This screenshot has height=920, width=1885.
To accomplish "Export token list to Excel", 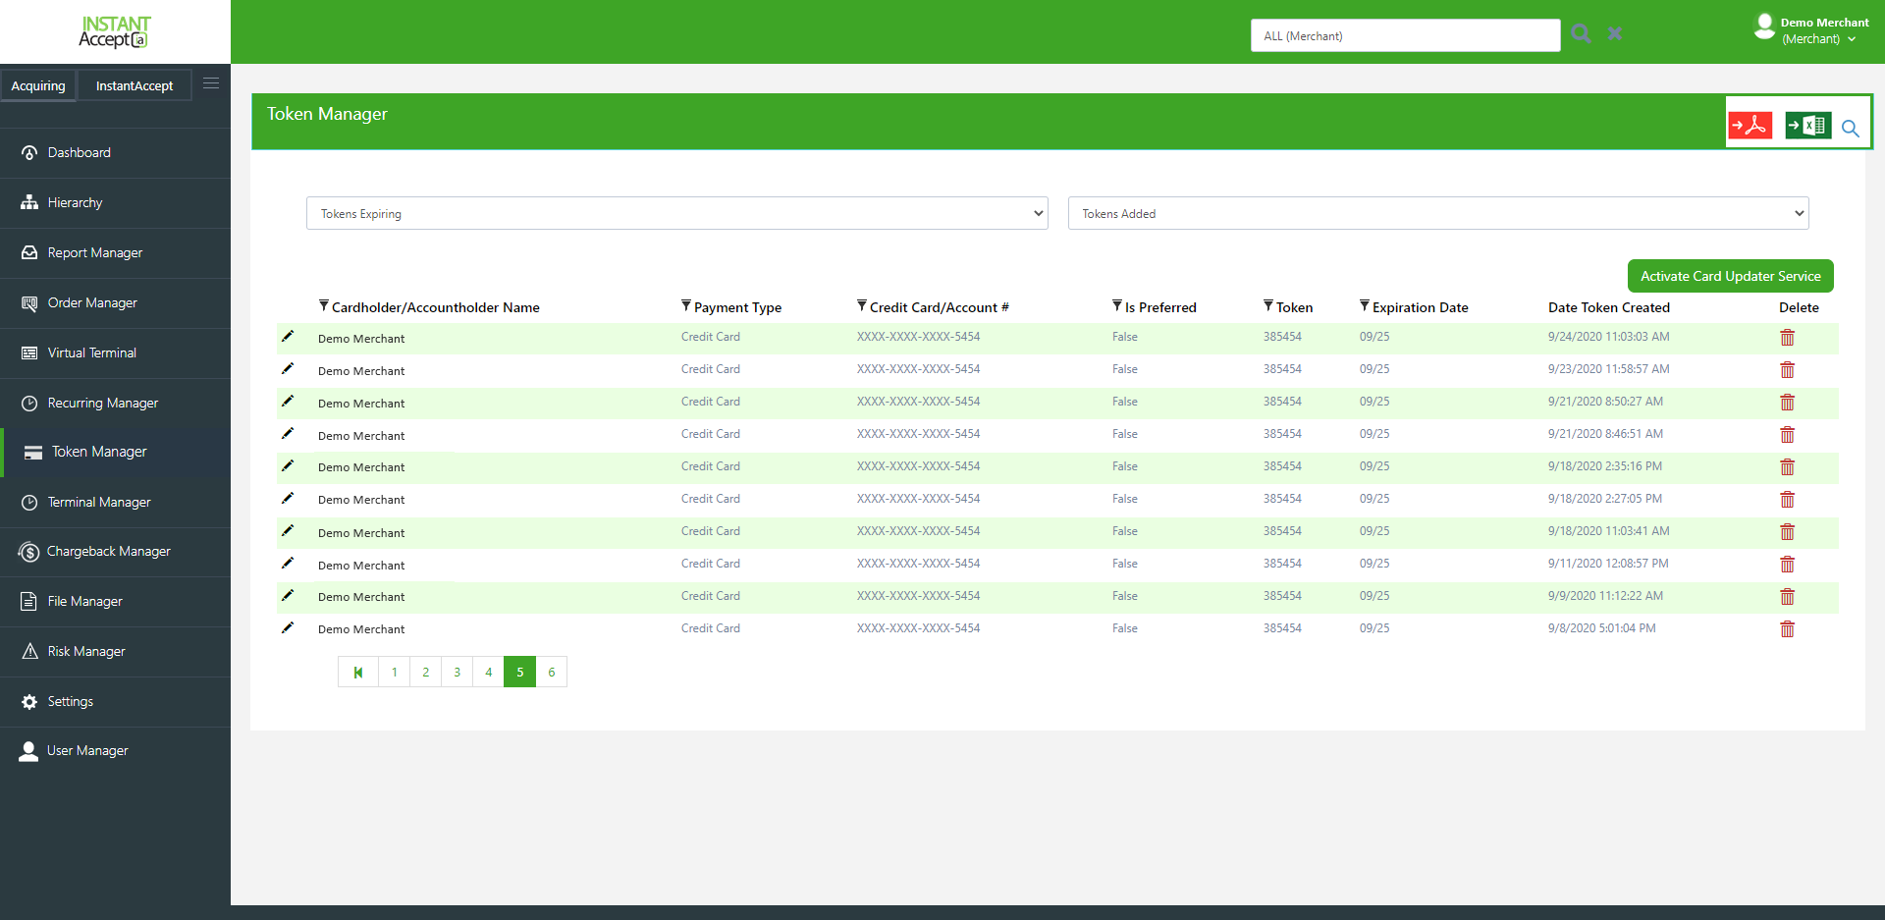I will 1806,126.
